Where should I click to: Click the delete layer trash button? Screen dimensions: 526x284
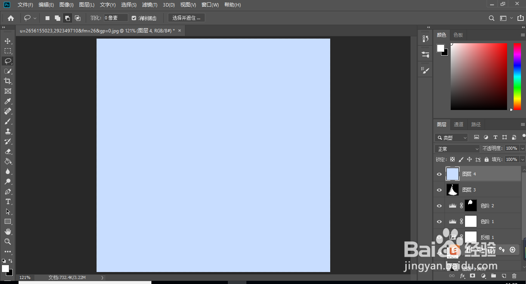pos(514,276)
